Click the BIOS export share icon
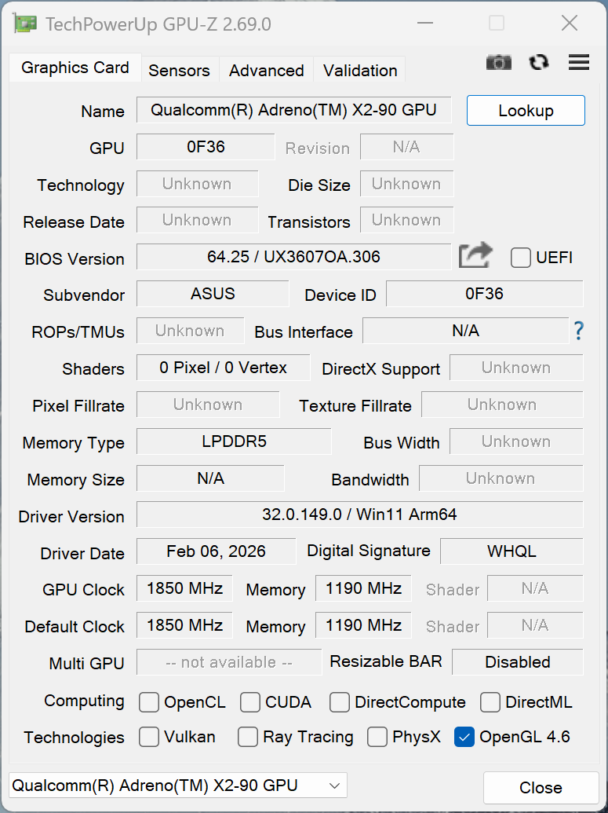Screen dimensions: 608x813 click(x=475, y=256)
